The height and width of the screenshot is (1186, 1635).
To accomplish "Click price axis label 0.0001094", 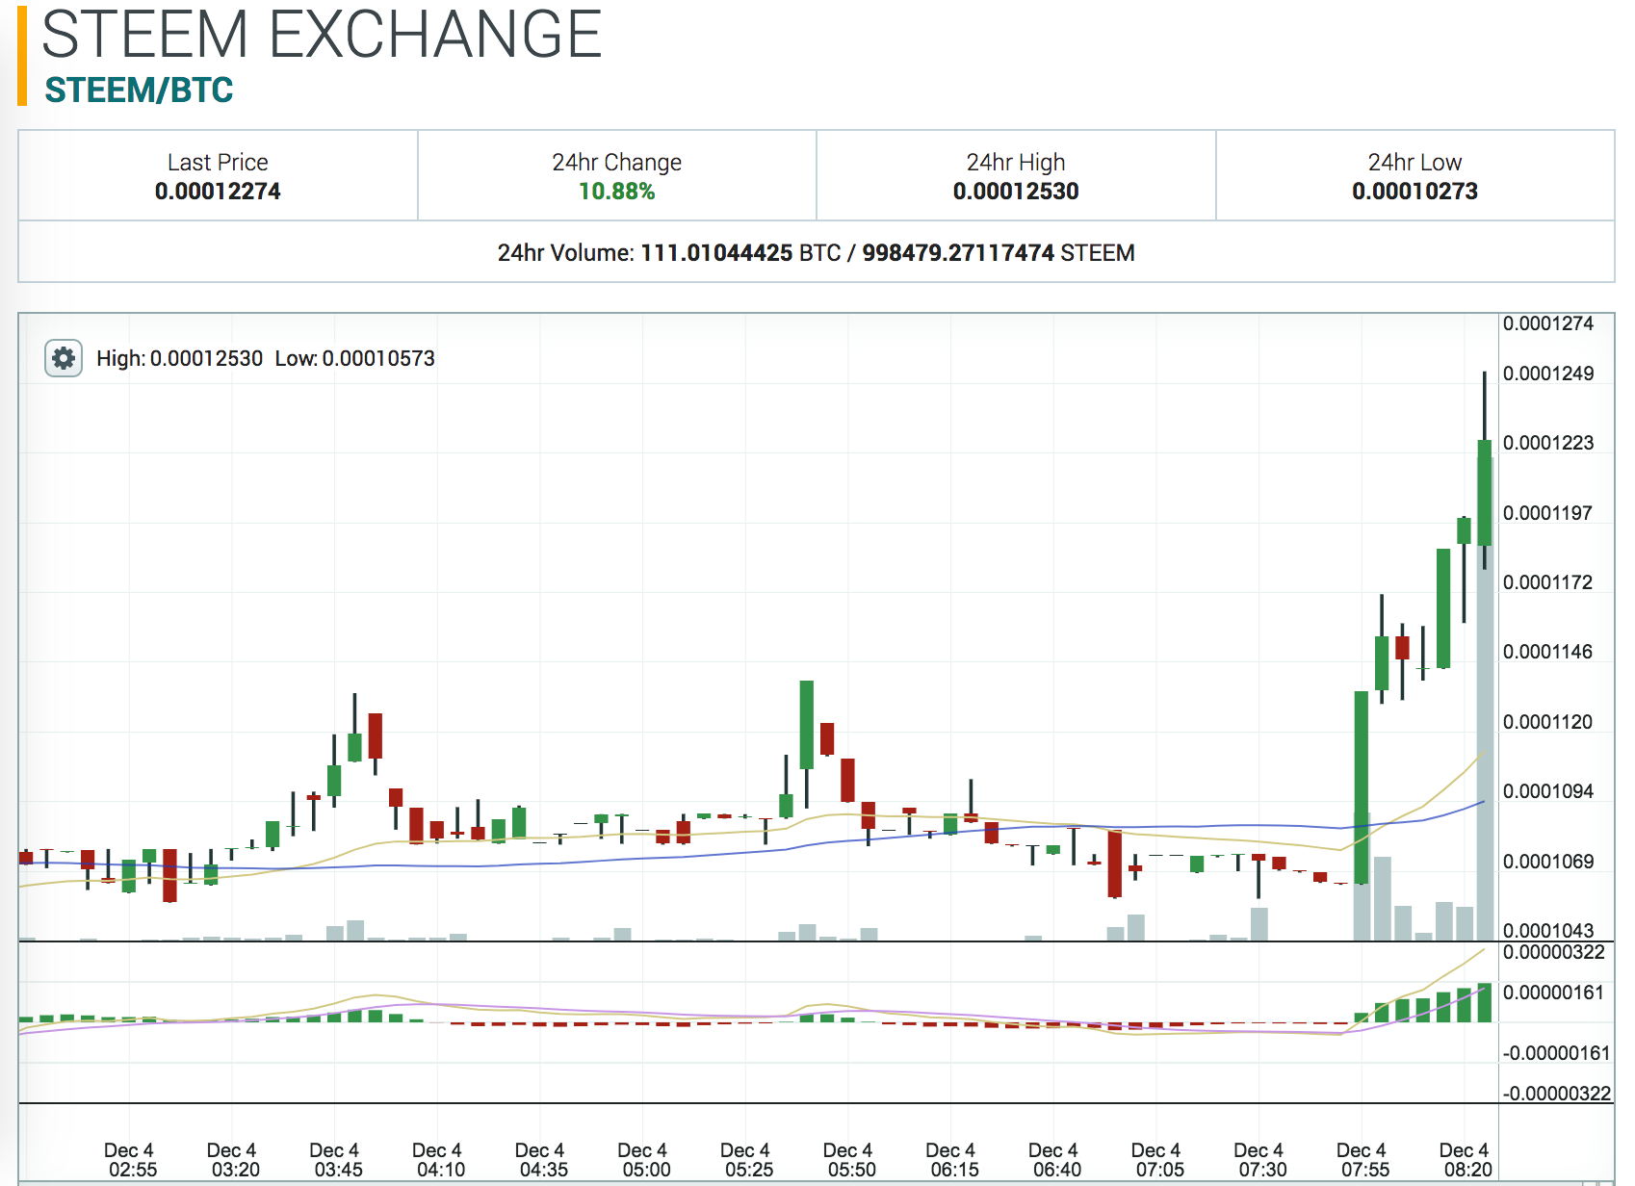I will click(1548, 791).
